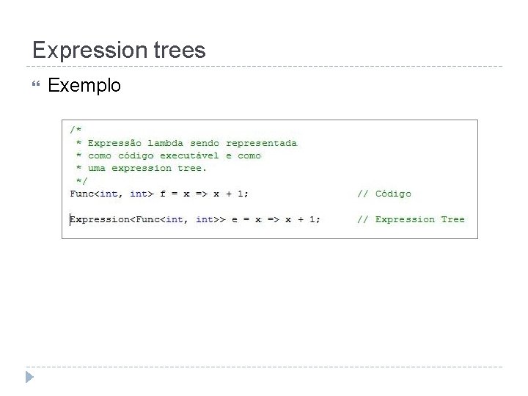Viewport: 528px width, 396px height.
Task: Click the "// Código" comment
Action: (x=384, y=194)
